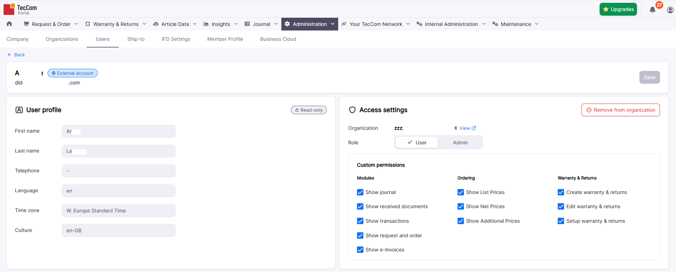Select the Users tab
The height and width of the screenshot is (272, 676).
(103, 39)
